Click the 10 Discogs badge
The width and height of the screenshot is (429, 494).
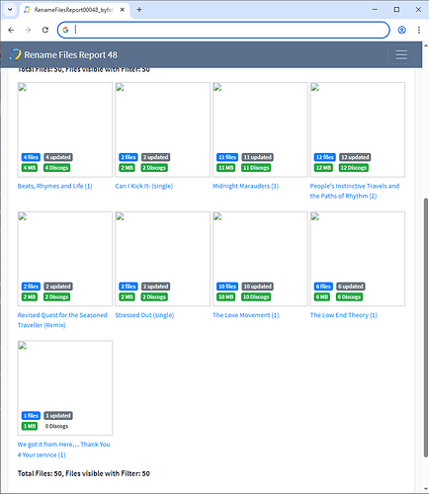[256, 296]
